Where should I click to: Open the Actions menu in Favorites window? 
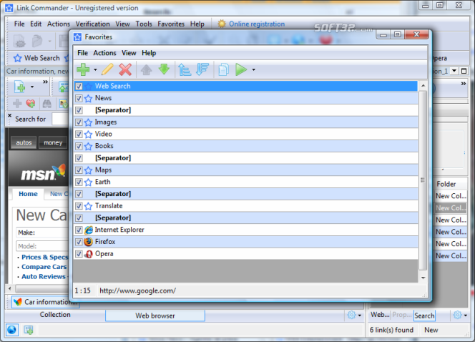(x=104, y=53)
